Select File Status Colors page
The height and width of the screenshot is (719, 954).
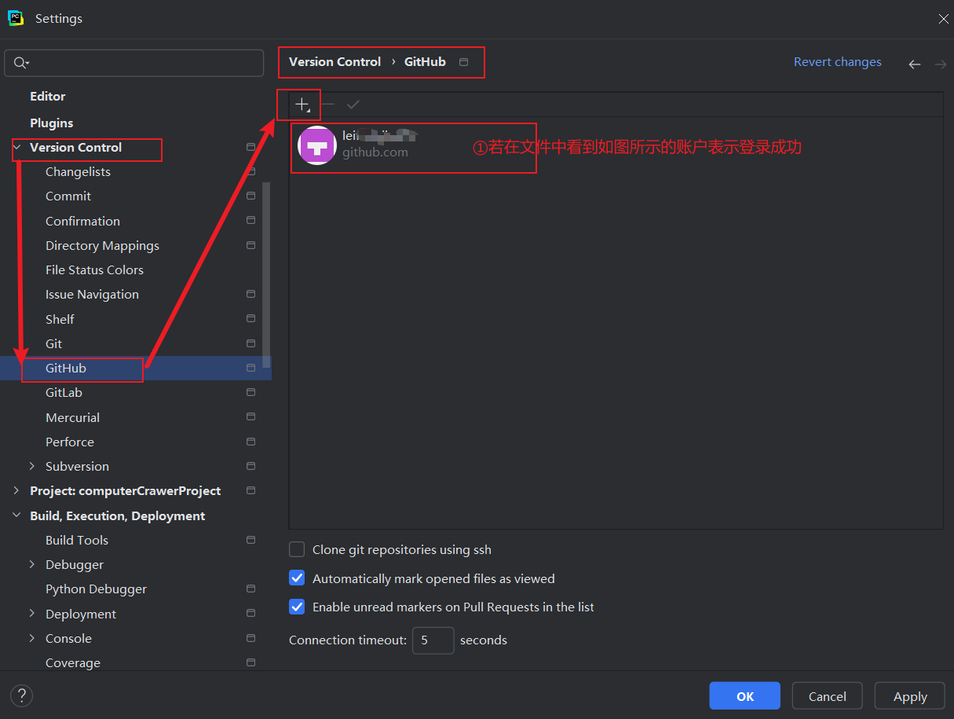pos(94,270)
